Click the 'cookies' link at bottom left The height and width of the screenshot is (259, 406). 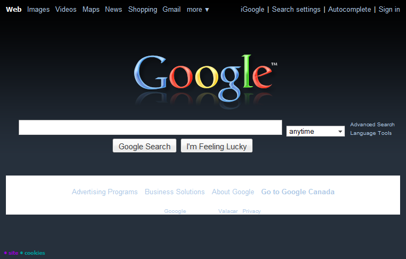click(35, 253)
